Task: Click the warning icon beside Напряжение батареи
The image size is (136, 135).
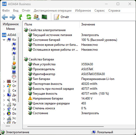Action: (30, 98)
